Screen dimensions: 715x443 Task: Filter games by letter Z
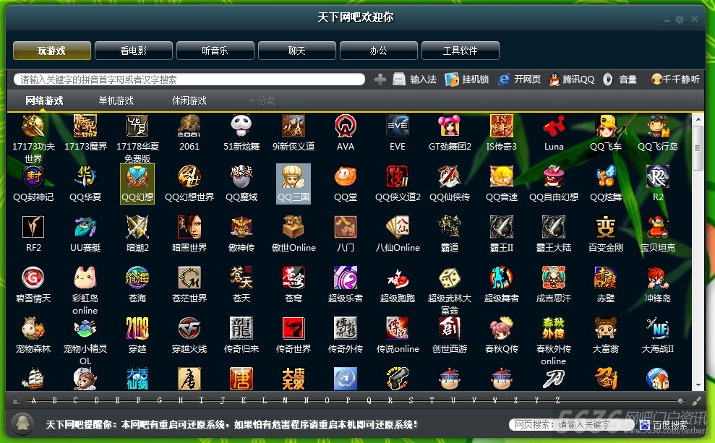tap(557, 400)
